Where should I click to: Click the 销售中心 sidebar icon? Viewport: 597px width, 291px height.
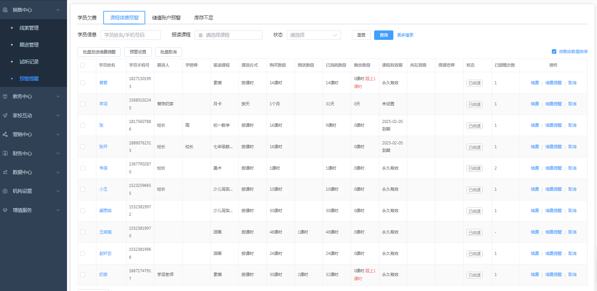point(5,10)
